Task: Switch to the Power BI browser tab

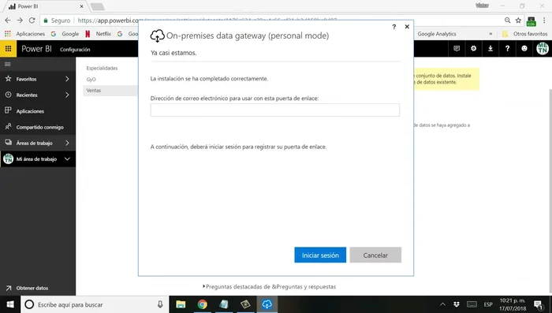Action: (x=46, y=6)
